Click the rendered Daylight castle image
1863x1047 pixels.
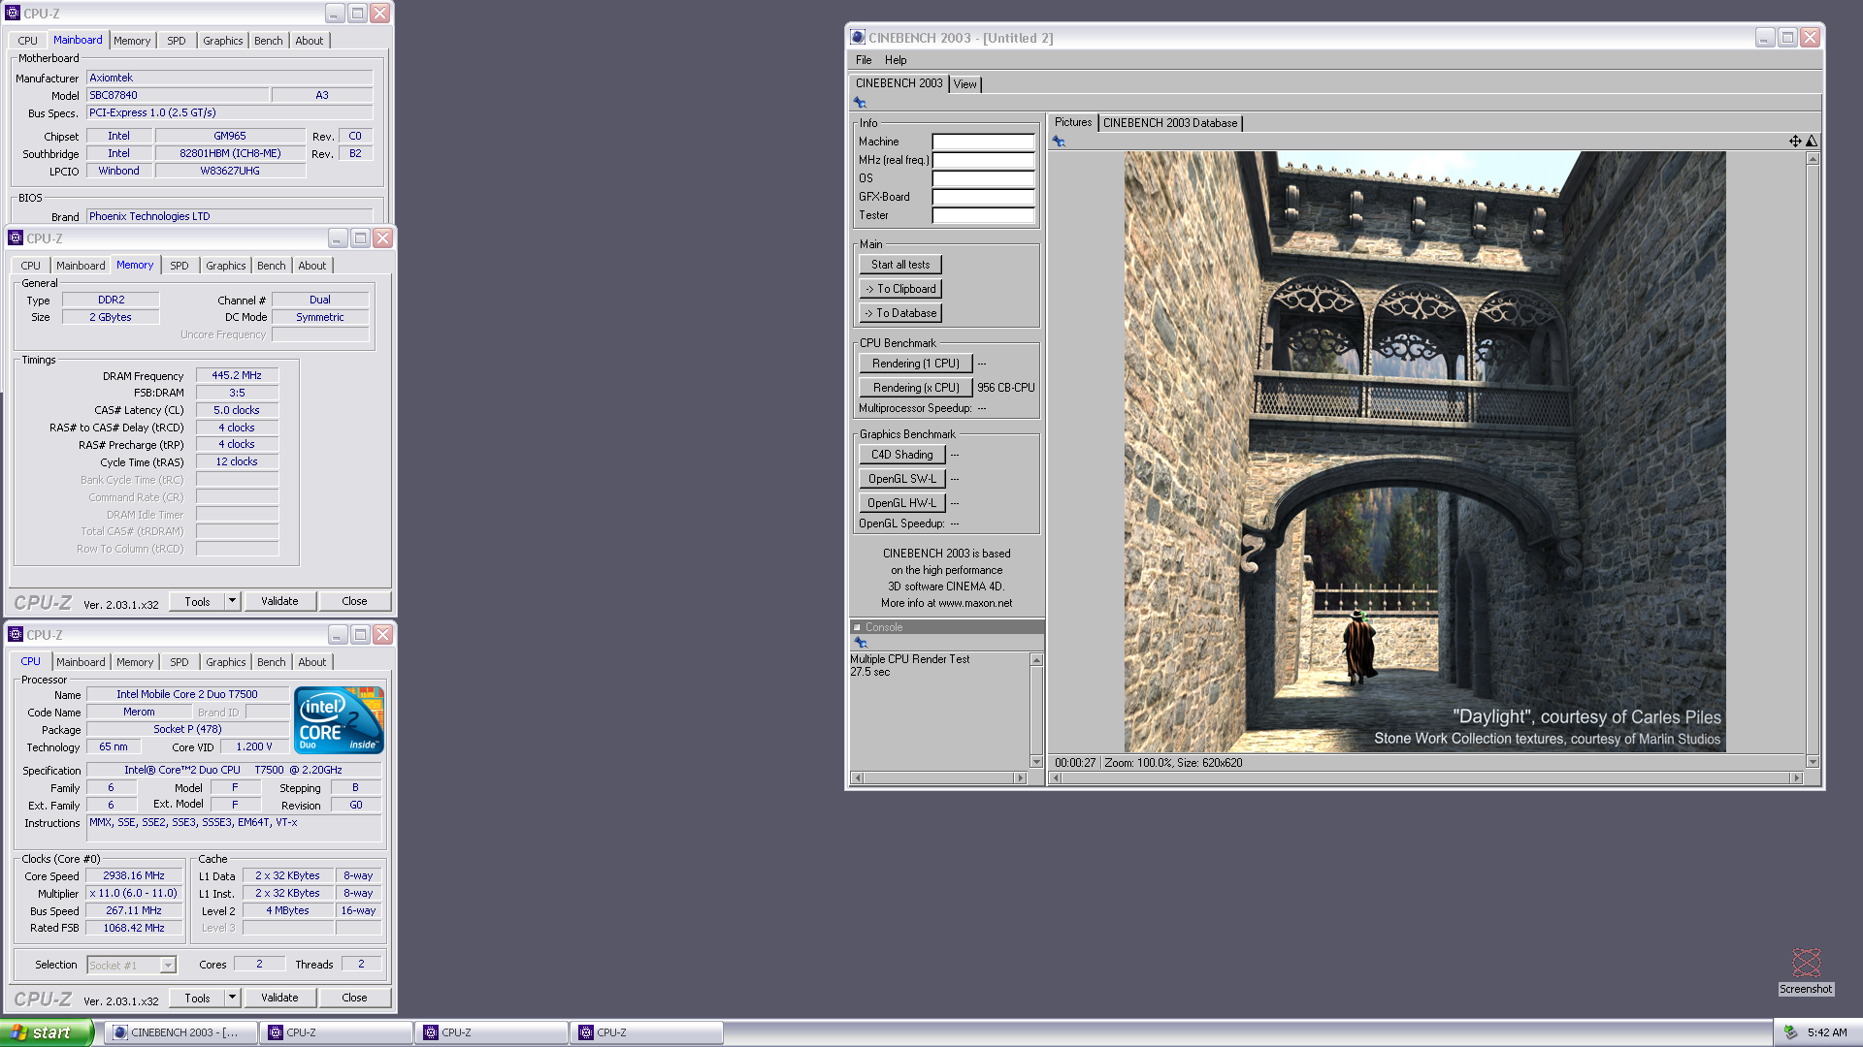(1424, 452)
